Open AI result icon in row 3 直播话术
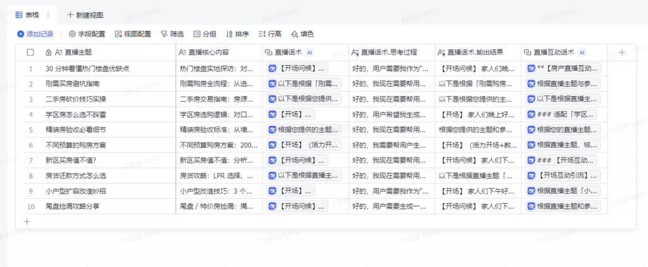 [272, 99]
